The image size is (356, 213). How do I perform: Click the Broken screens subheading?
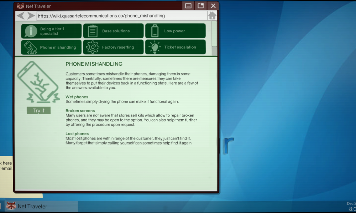tap(80, 111)
